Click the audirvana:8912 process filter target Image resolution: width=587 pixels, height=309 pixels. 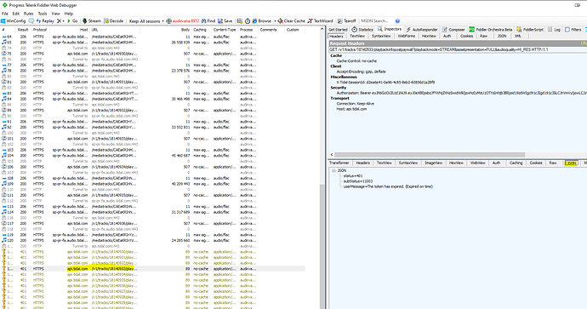click(183, 21)
